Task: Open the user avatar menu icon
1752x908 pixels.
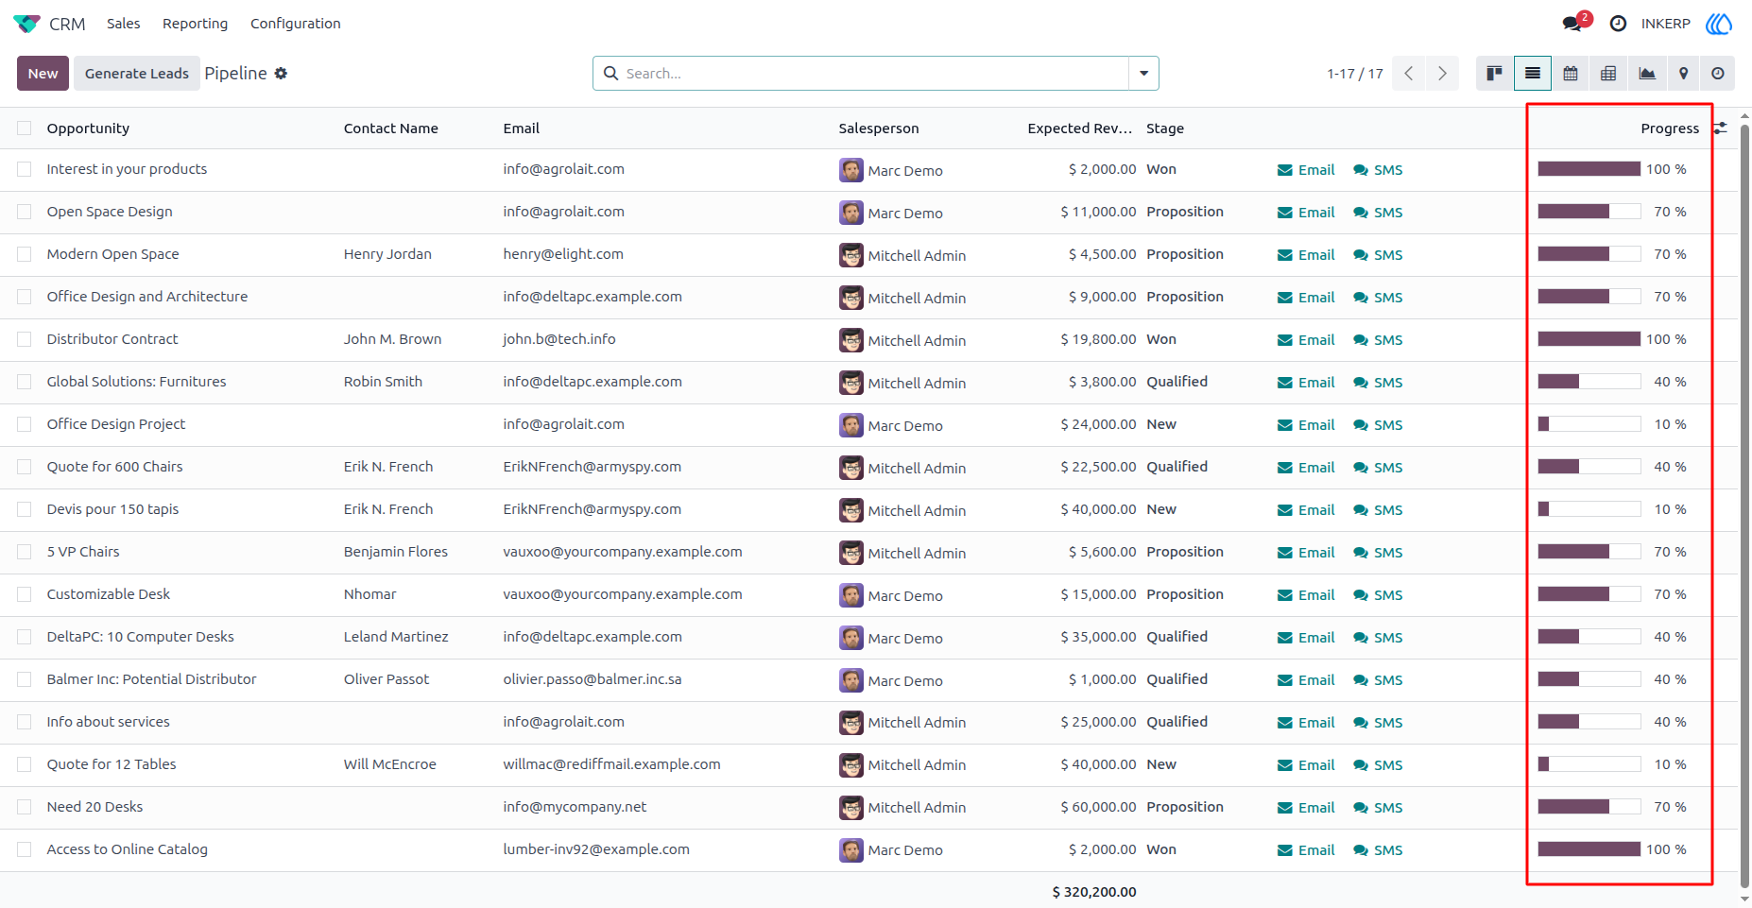Action: pyautogui.click(x=1719, y=24)
